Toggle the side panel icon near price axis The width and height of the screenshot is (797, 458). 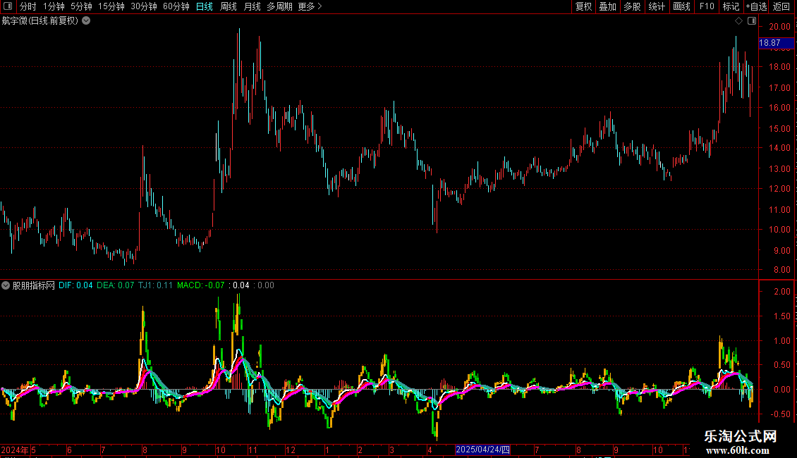pyautogui.click(x=752, y=21)
